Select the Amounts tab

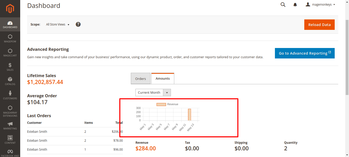pyautogui.click(x=163, y=79)
